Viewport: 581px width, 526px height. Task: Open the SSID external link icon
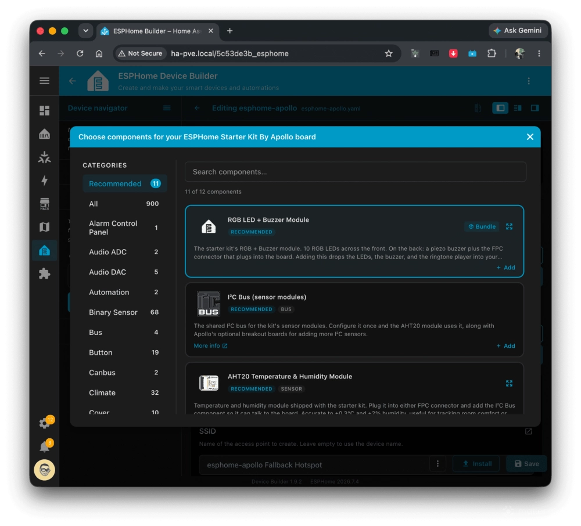(528, 431)
